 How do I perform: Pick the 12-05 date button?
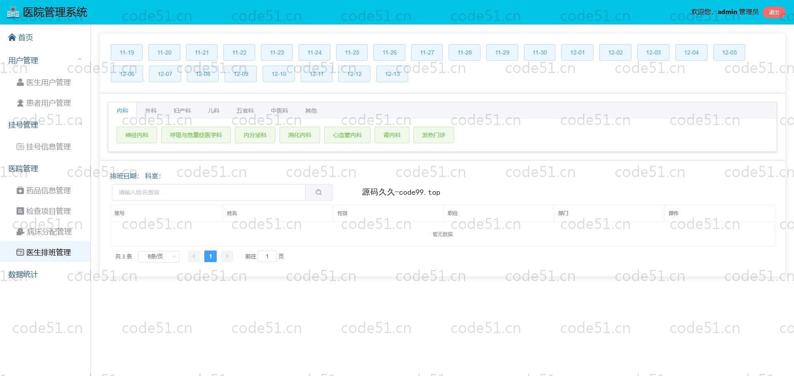[729, 52]
